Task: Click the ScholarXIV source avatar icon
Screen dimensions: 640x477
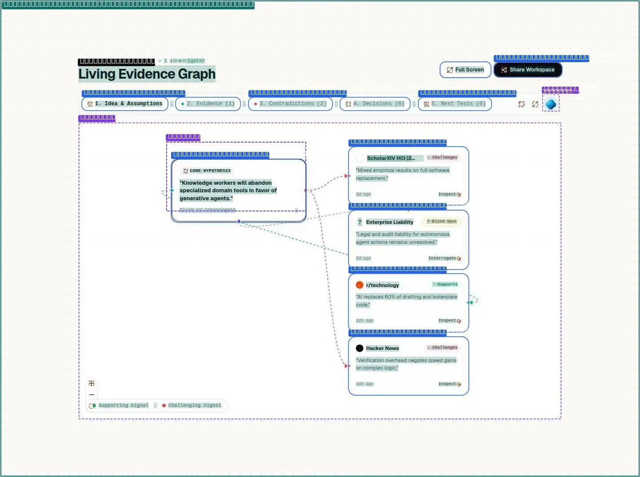Action: [360, 158]
